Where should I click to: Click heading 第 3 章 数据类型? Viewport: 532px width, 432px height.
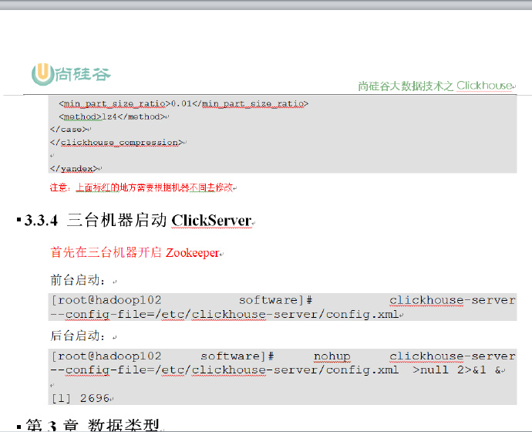click(93, 425)
